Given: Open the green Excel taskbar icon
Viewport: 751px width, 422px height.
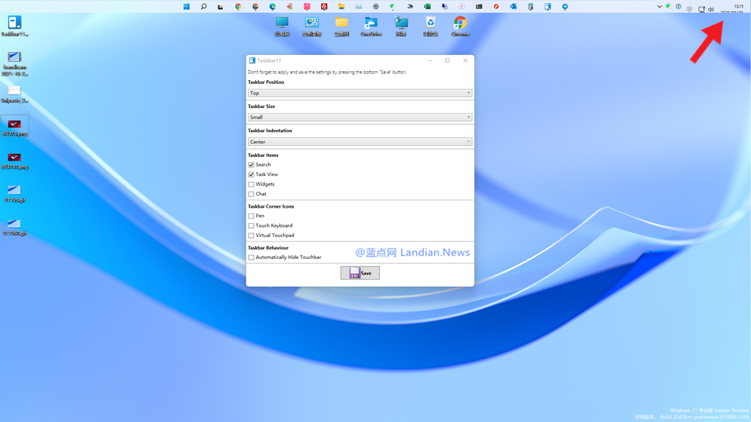Looking at the screenshot, I should point(428,7).
